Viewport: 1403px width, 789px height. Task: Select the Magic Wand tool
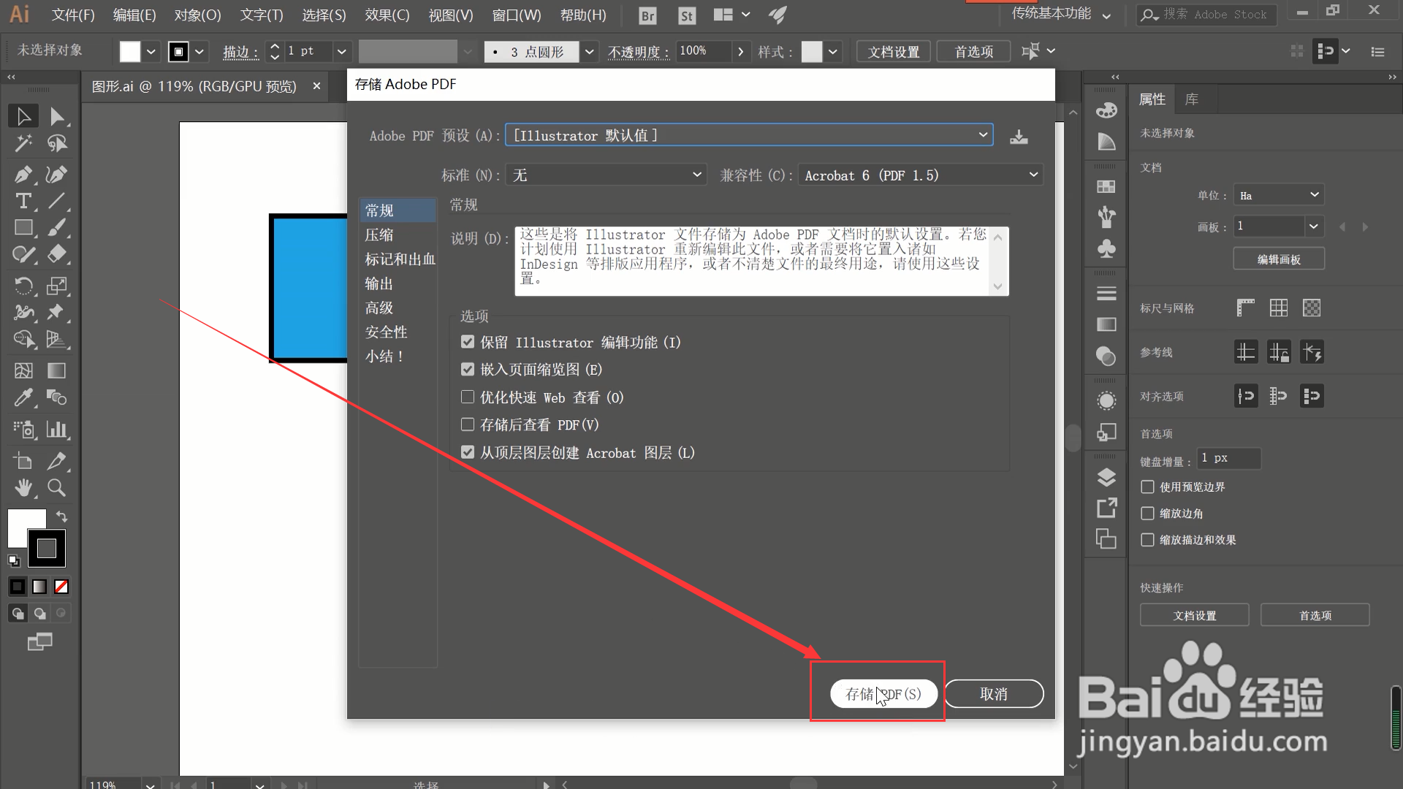click(x=23, y=143)
